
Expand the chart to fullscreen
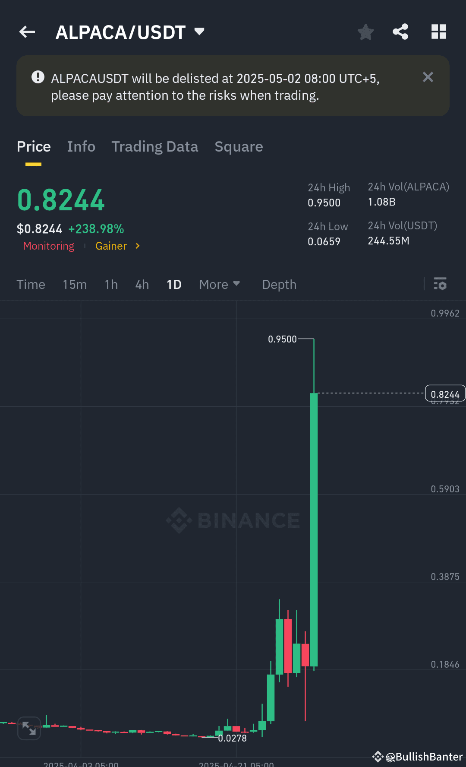[29, 728]
